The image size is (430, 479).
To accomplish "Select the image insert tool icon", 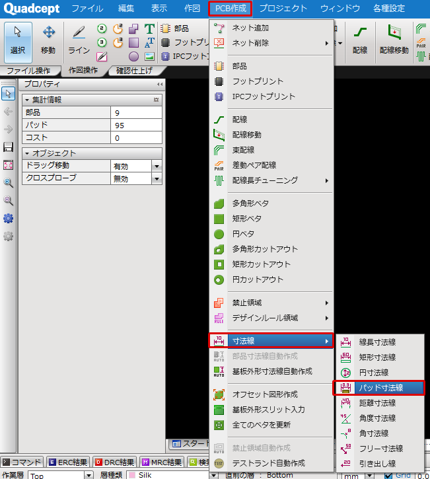I will 149,56.
